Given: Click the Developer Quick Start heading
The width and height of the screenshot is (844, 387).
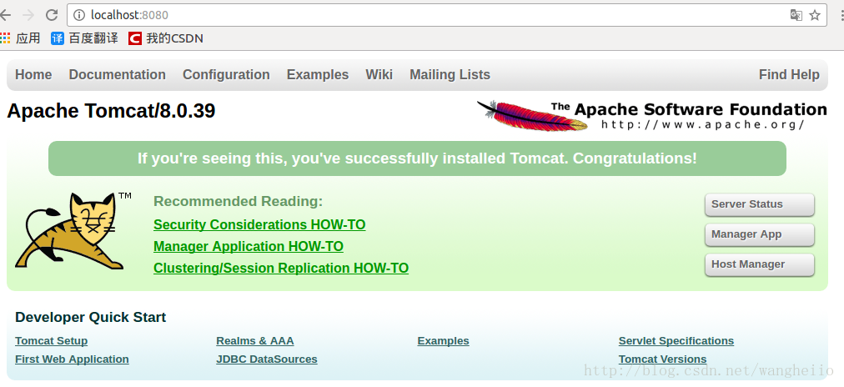Looking at the screenshot, I should click(90, 318).
